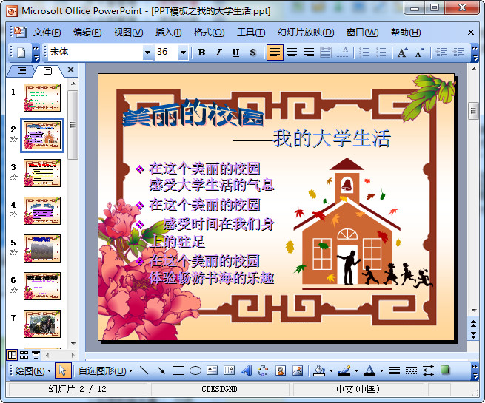Toggle Align Left alignment
The width and height of the screenshot is (485, 403).
[275, 53]
